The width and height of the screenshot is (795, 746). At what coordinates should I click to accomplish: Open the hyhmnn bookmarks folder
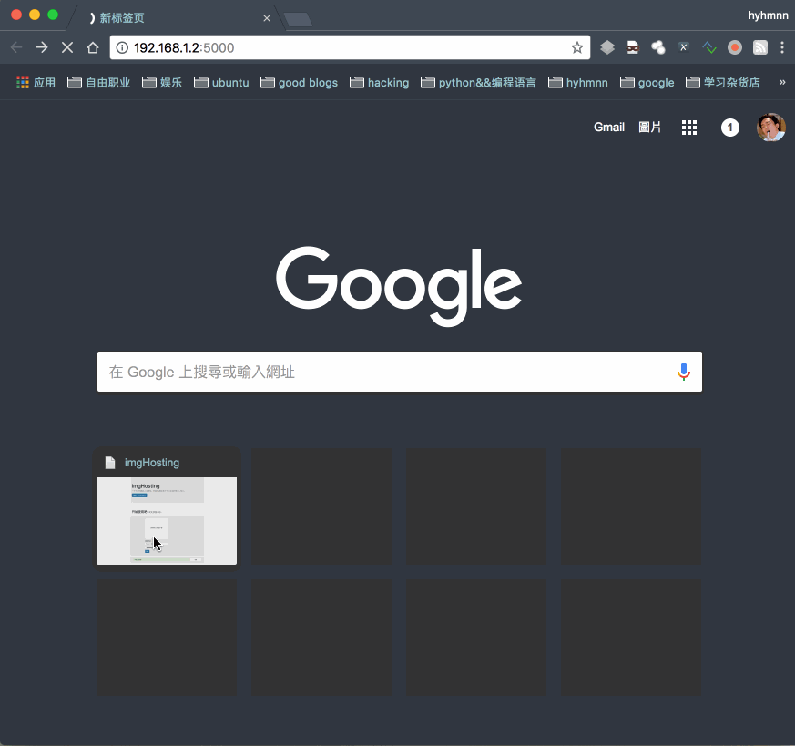click(578, 83)
